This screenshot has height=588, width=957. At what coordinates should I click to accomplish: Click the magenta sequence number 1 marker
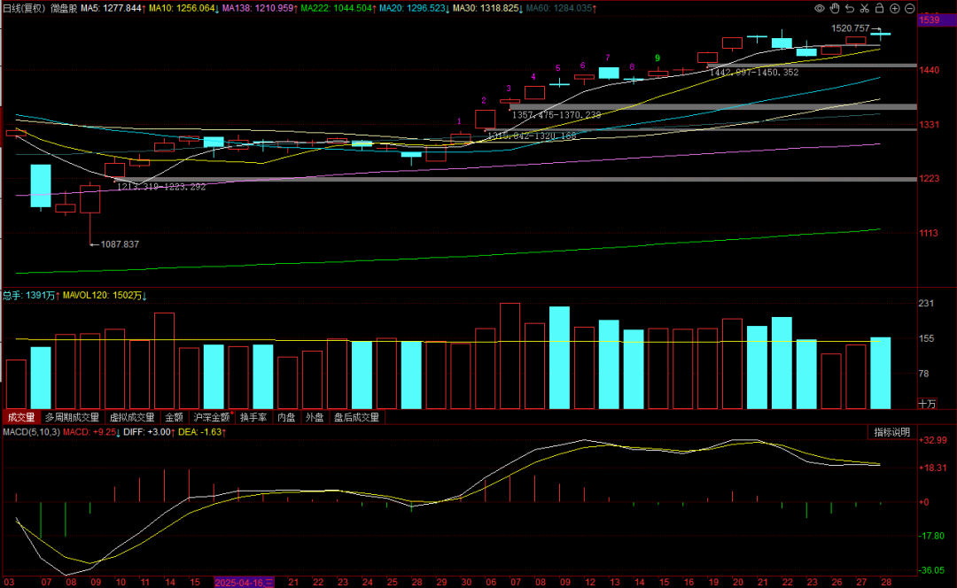coord(460,122)
